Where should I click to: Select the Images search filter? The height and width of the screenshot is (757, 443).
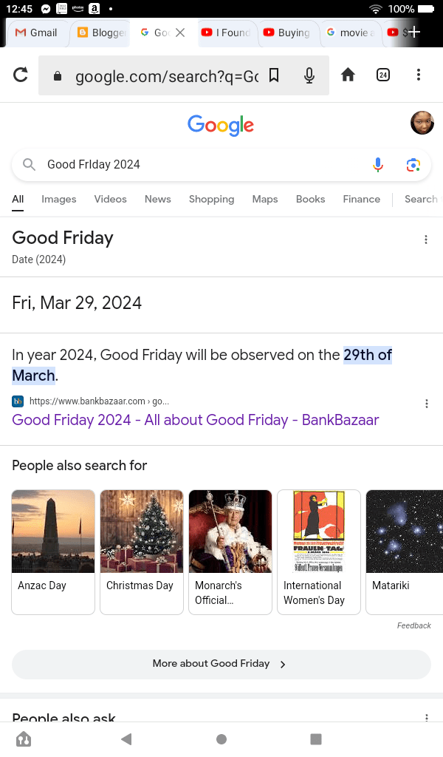click(x=59, y=200)
